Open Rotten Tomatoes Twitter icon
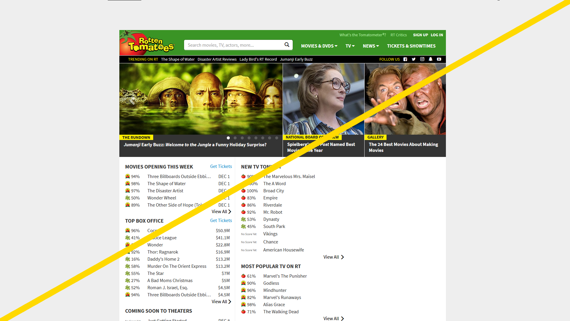The image size is (570, 321). click(x=414, y=59)
